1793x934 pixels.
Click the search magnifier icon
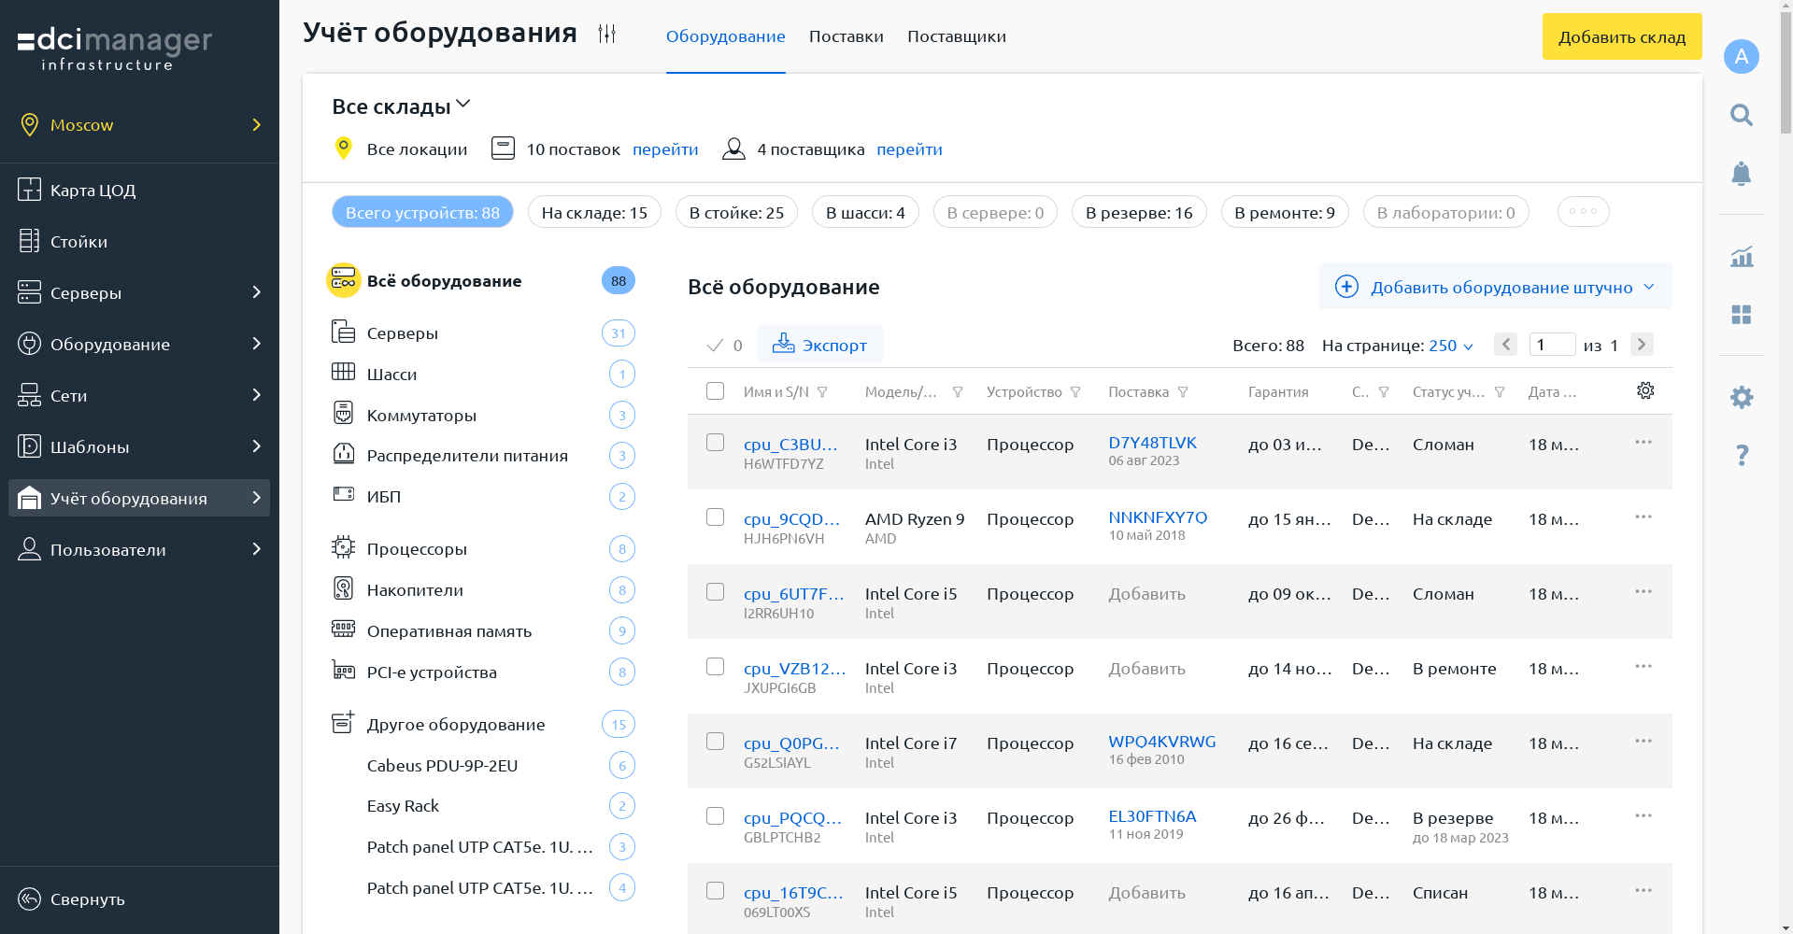click(x=1741, y=115)
